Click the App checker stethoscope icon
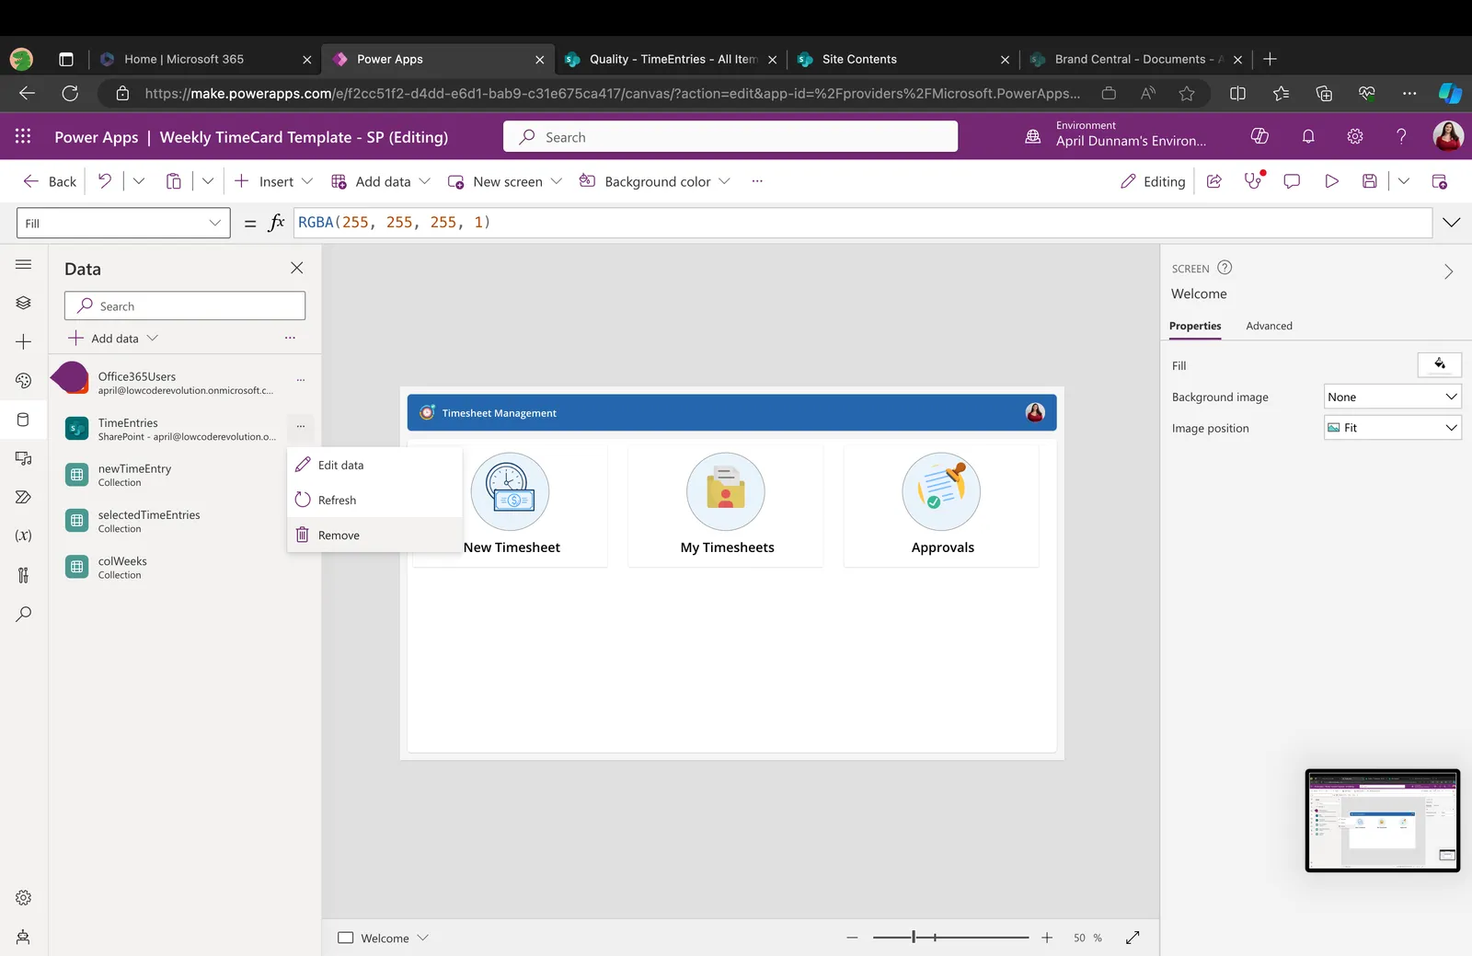The height and width of the screenshot is (956, 1472). [1253, 181]
